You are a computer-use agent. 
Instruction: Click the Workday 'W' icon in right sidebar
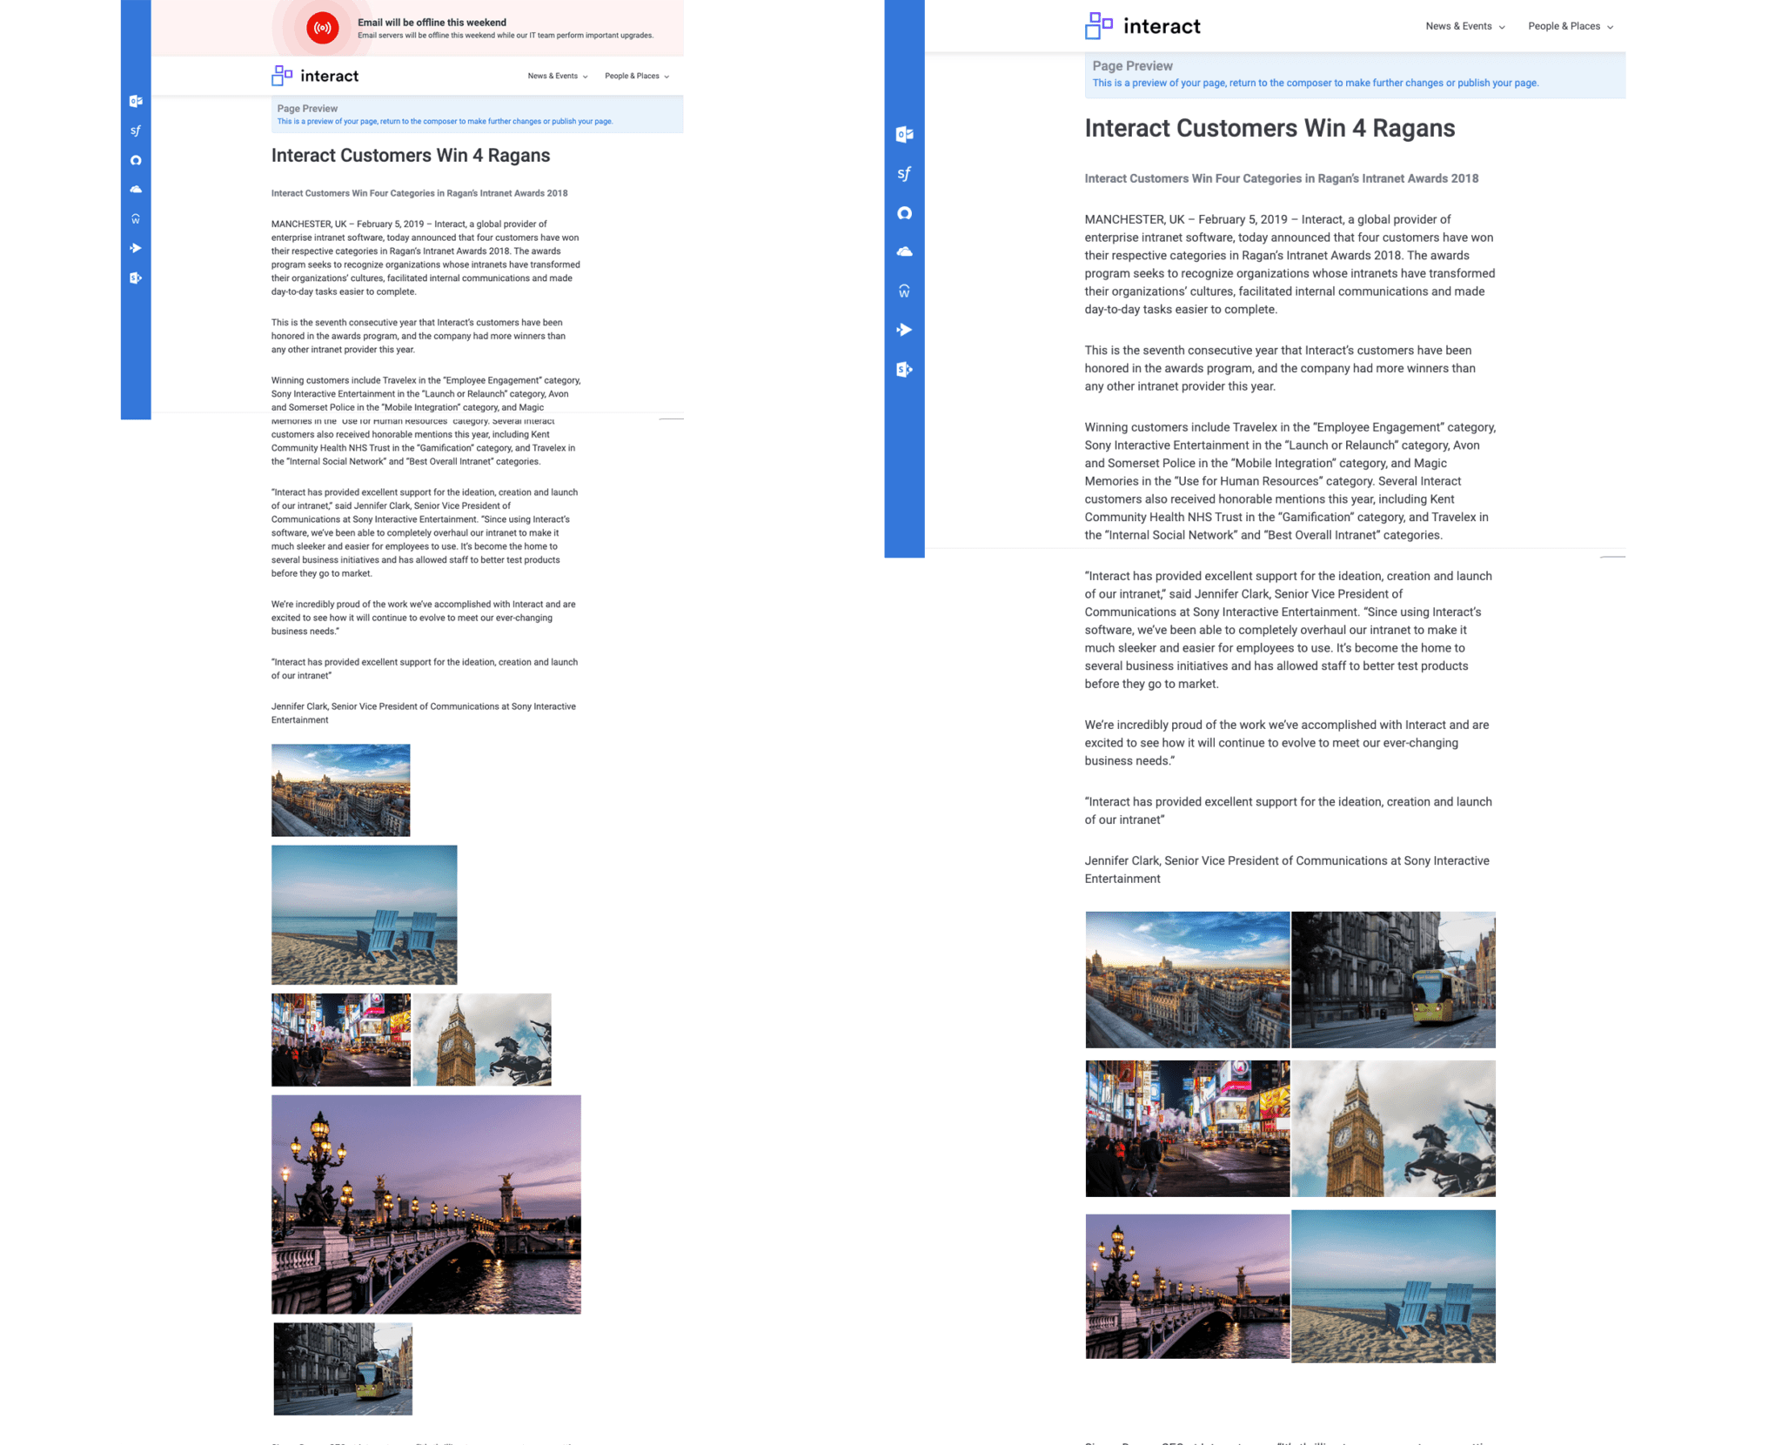pos(904,291)
